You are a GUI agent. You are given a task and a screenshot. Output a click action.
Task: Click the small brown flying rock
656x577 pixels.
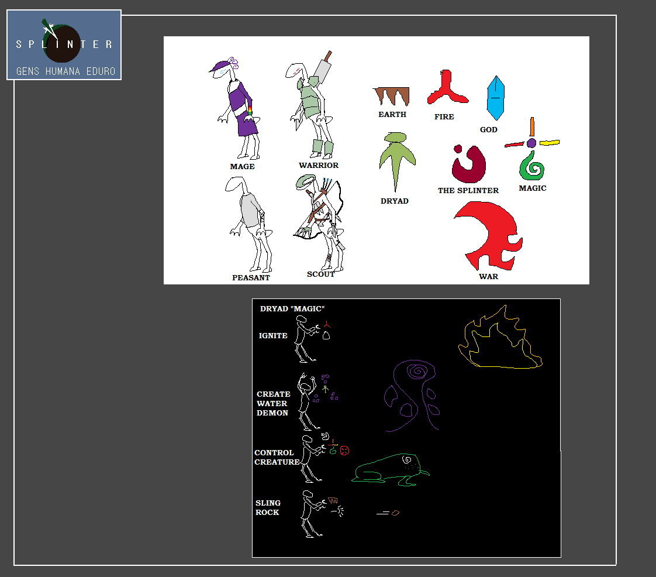click(x=395, y=513)
